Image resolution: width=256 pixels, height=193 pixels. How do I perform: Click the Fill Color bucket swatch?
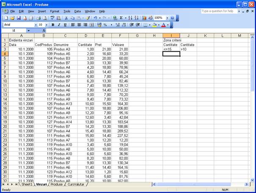pos(154,25)
